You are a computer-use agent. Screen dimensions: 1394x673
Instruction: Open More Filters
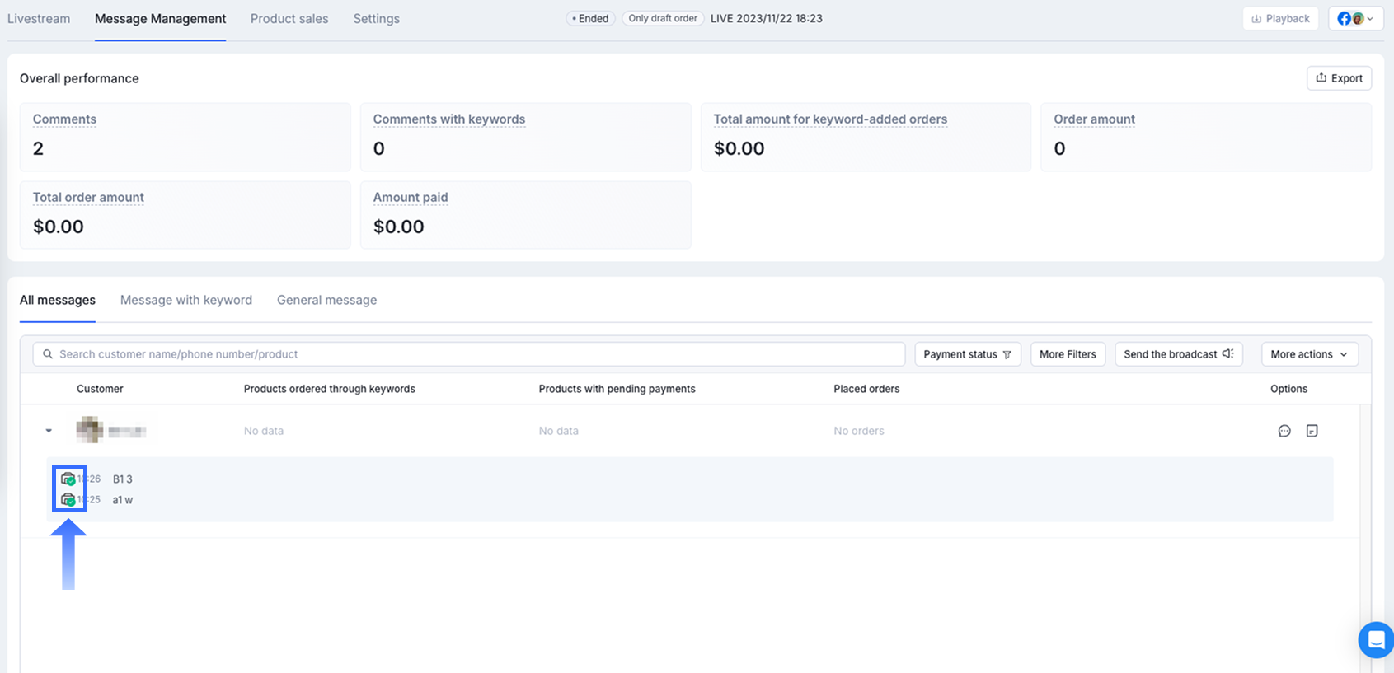pos(1068,354)
